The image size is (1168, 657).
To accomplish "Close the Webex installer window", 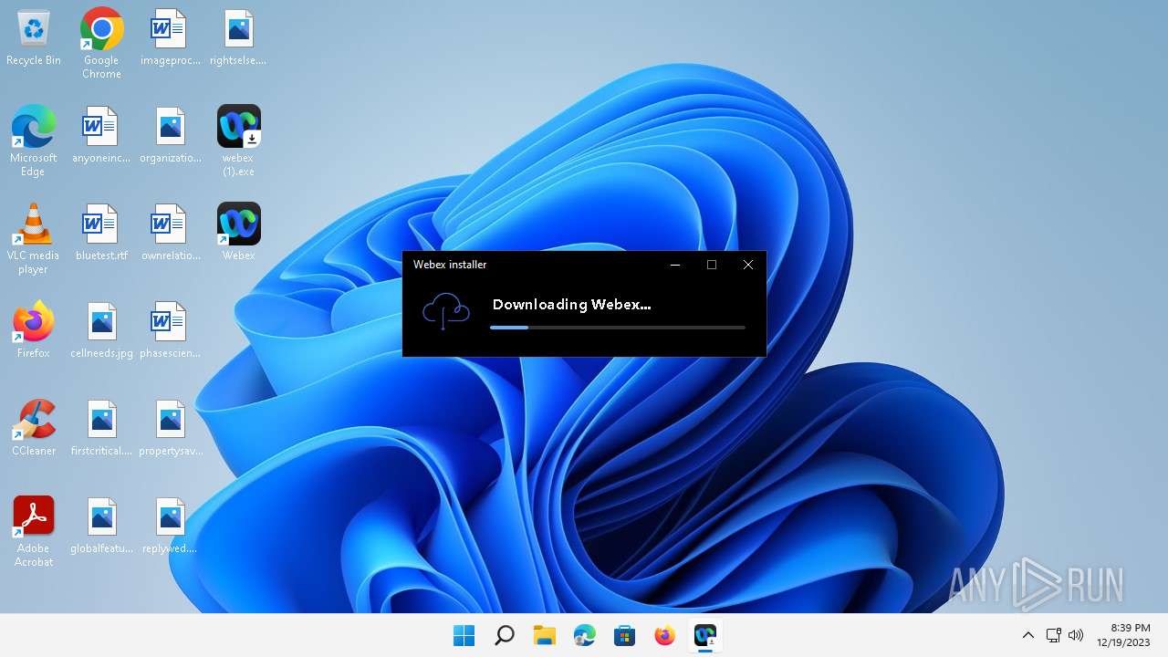I will pos(748,265).
